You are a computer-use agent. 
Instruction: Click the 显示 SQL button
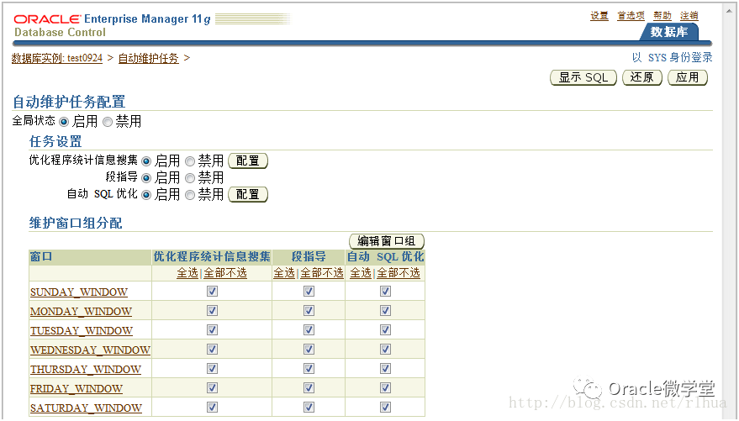click(583, 77)
